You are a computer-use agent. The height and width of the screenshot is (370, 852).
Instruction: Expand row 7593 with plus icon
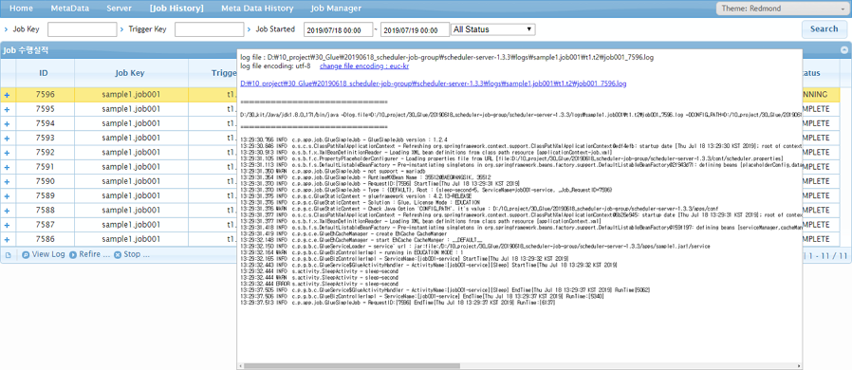tap(7, 138)
